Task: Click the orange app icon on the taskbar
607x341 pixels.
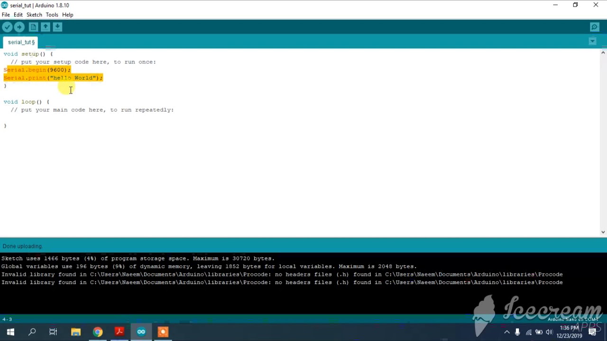Action: coord(163,332)
